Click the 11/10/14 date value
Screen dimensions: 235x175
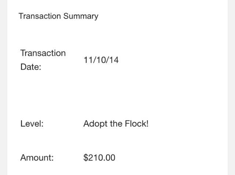pyautogui.click(x=101, y=60)
